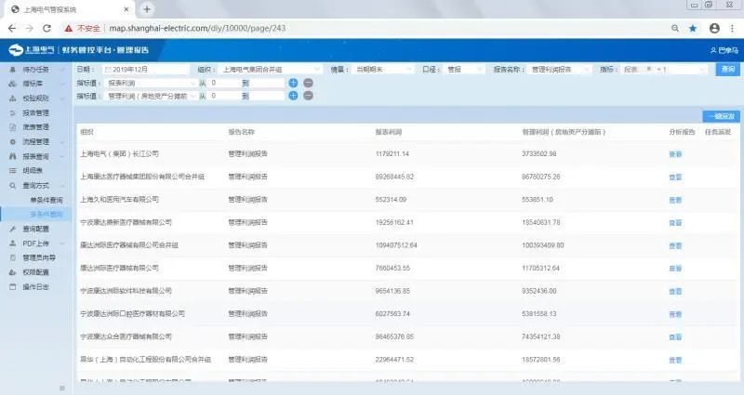Reload the page with refresh icon
Viewport: 744px width, 395px height.
(46, 28)
